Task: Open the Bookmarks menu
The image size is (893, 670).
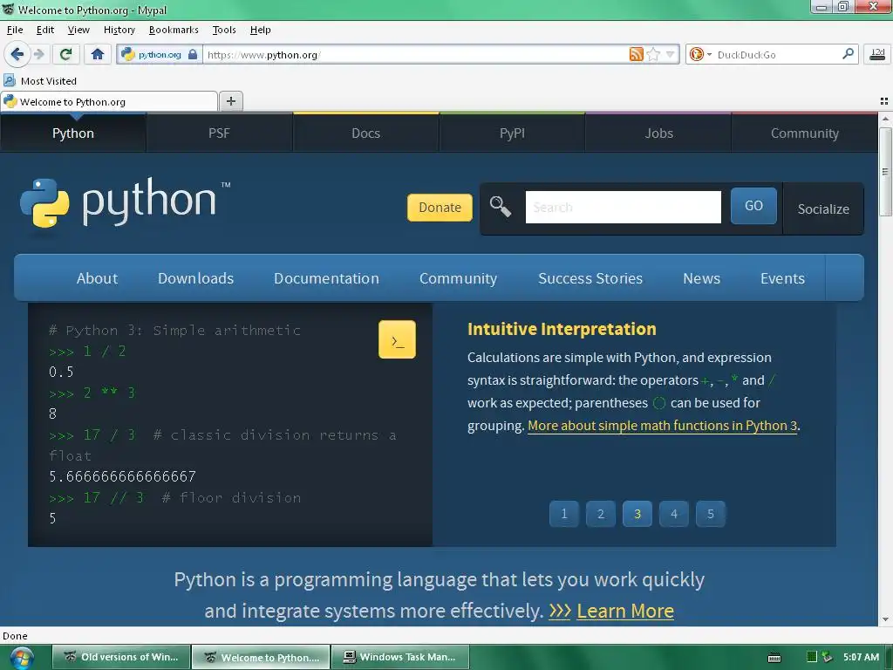Action: click(174, 30)
